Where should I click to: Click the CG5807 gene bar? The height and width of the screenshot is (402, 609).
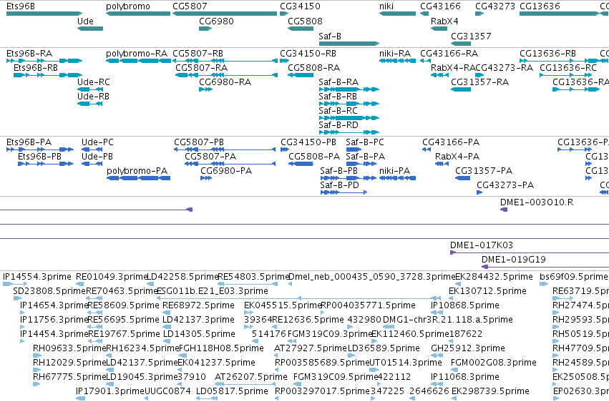coord(225,14)
